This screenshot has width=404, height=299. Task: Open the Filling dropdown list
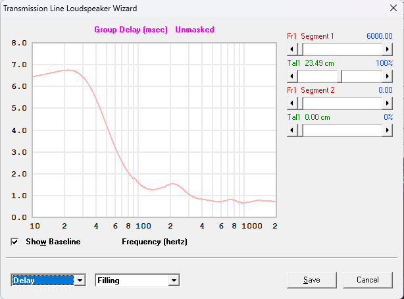tap(174, 281)
